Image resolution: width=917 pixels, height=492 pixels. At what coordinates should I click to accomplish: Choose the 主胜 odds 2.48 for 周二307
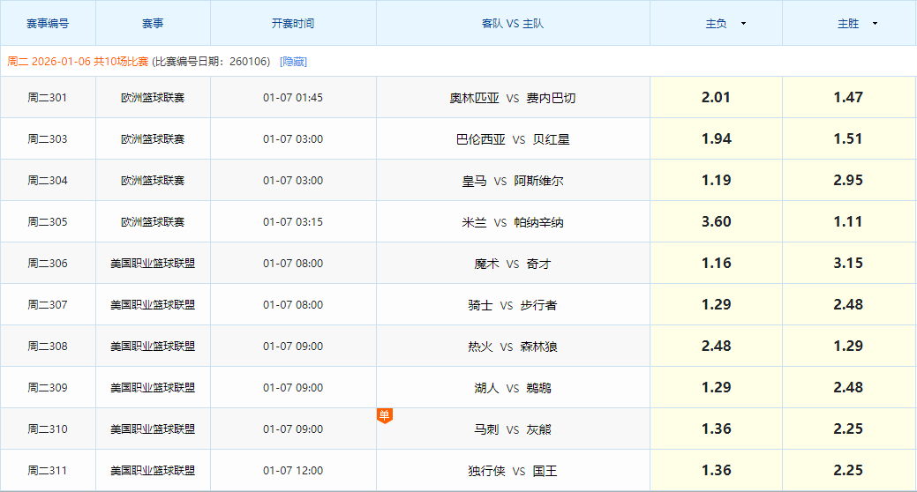tap(848, 304)
